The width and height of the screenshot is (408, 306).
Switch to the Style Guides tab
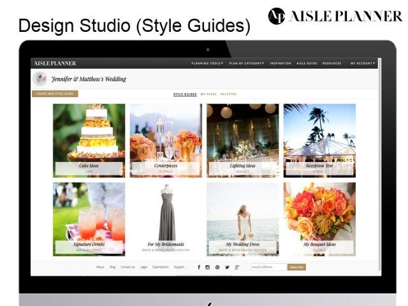click(x=185, y=94)
